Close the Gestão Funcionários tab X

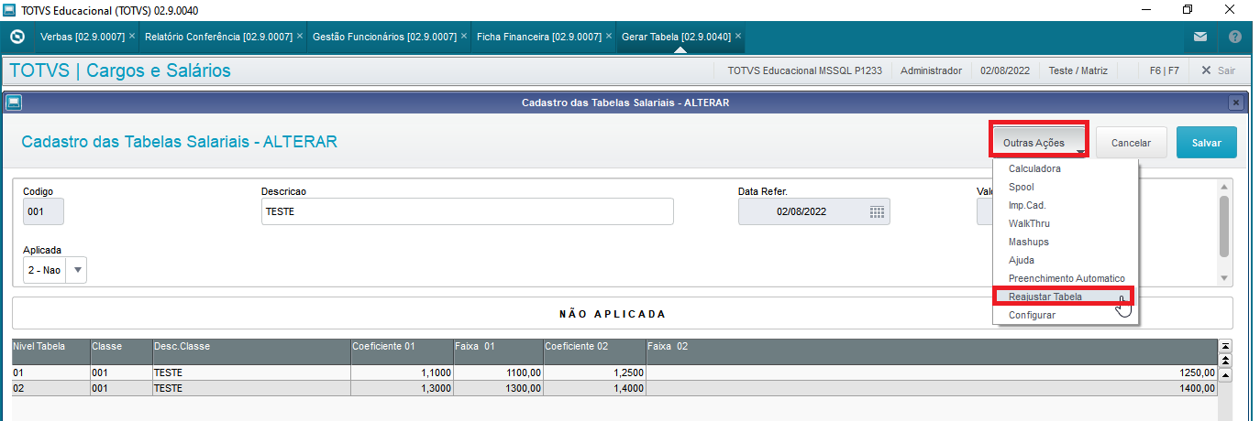tap(464, 37)
